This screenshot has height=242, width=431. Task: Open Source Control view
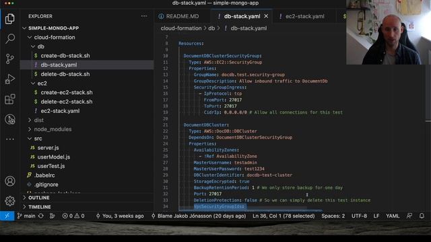tap(10, 58)
